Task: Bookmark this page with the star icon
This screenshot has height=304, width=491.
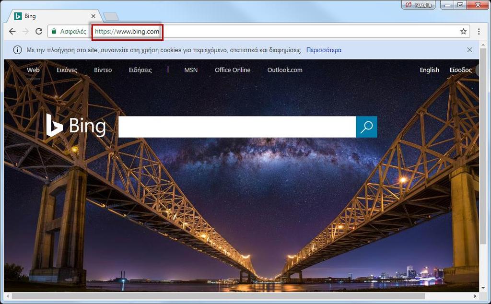Action: [x=464, y=31]
